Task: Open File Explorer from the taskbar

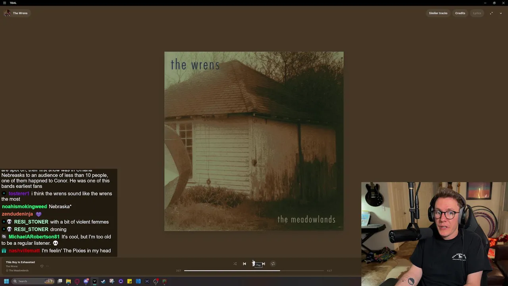Action: click(x=68, y=281)
